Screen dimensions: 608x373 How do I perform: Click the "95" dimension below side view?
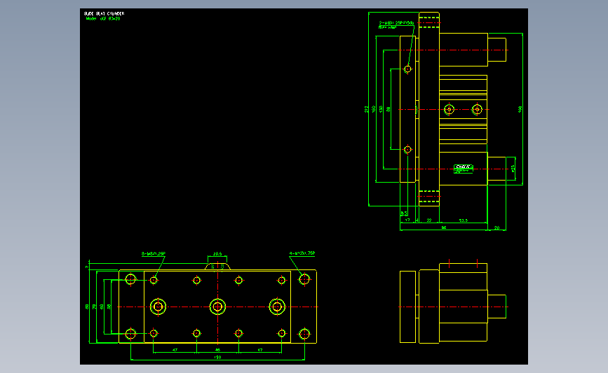[x=444, y=227]
